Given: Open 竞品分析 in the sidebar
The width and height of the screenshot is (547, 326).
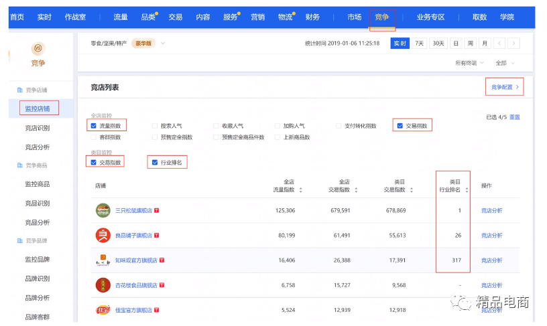Looking at the screenshot, I should [x=38, y=222].
